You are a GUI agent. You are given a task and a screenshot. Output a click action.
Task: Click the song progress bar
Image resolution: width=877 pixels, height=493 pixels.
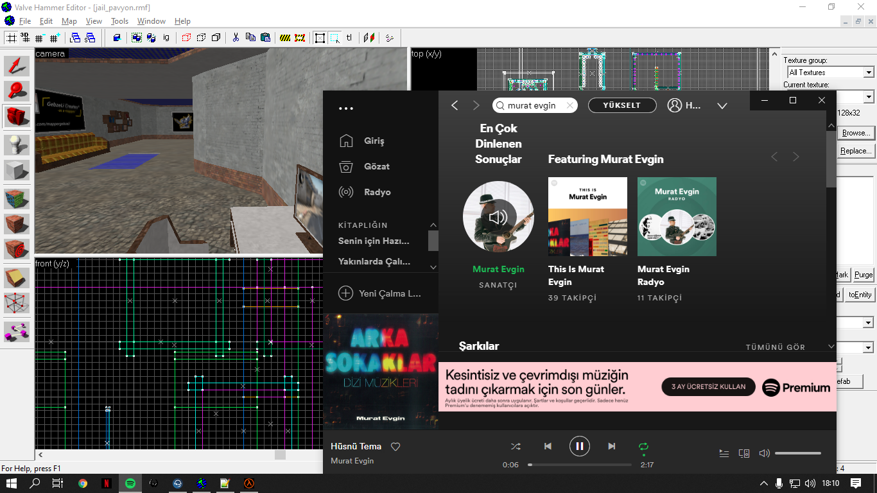point(580,465)
